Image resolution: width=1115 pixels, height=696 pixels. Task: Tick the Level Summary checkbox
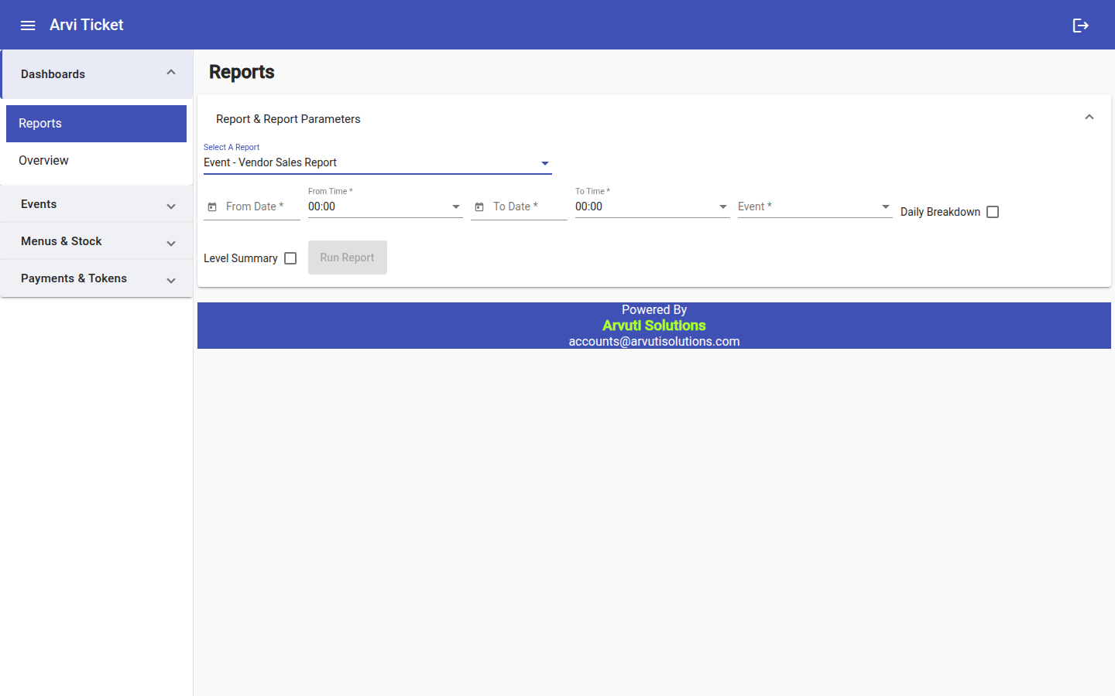(x=290, y=258)
